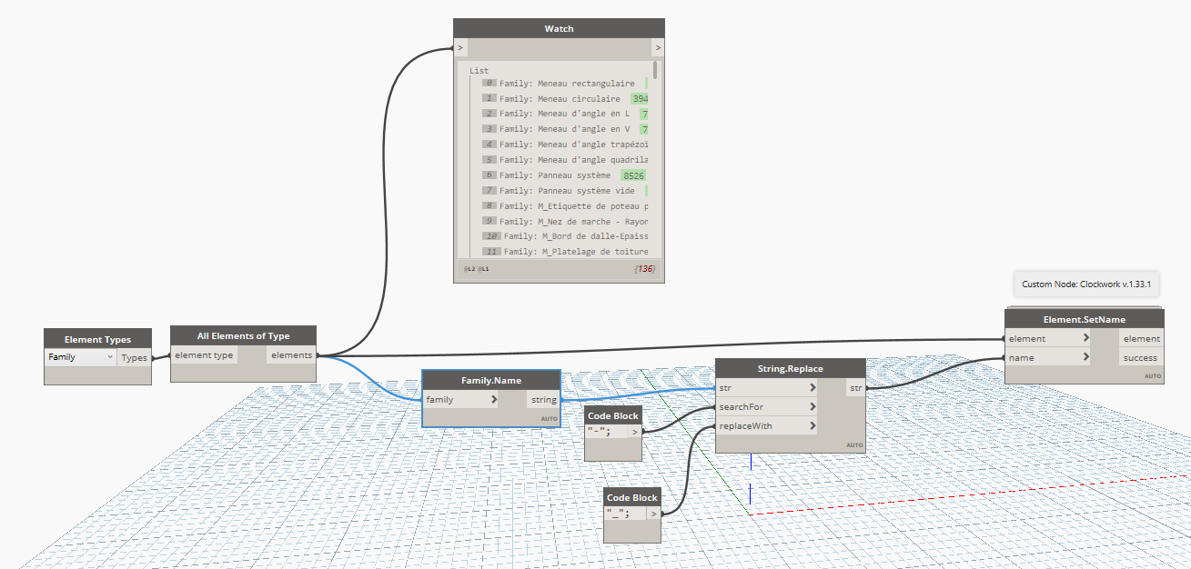Click output arrow of underscore code block
Viewport: 1191px width, 569px height.
click(x=654, y=514)
